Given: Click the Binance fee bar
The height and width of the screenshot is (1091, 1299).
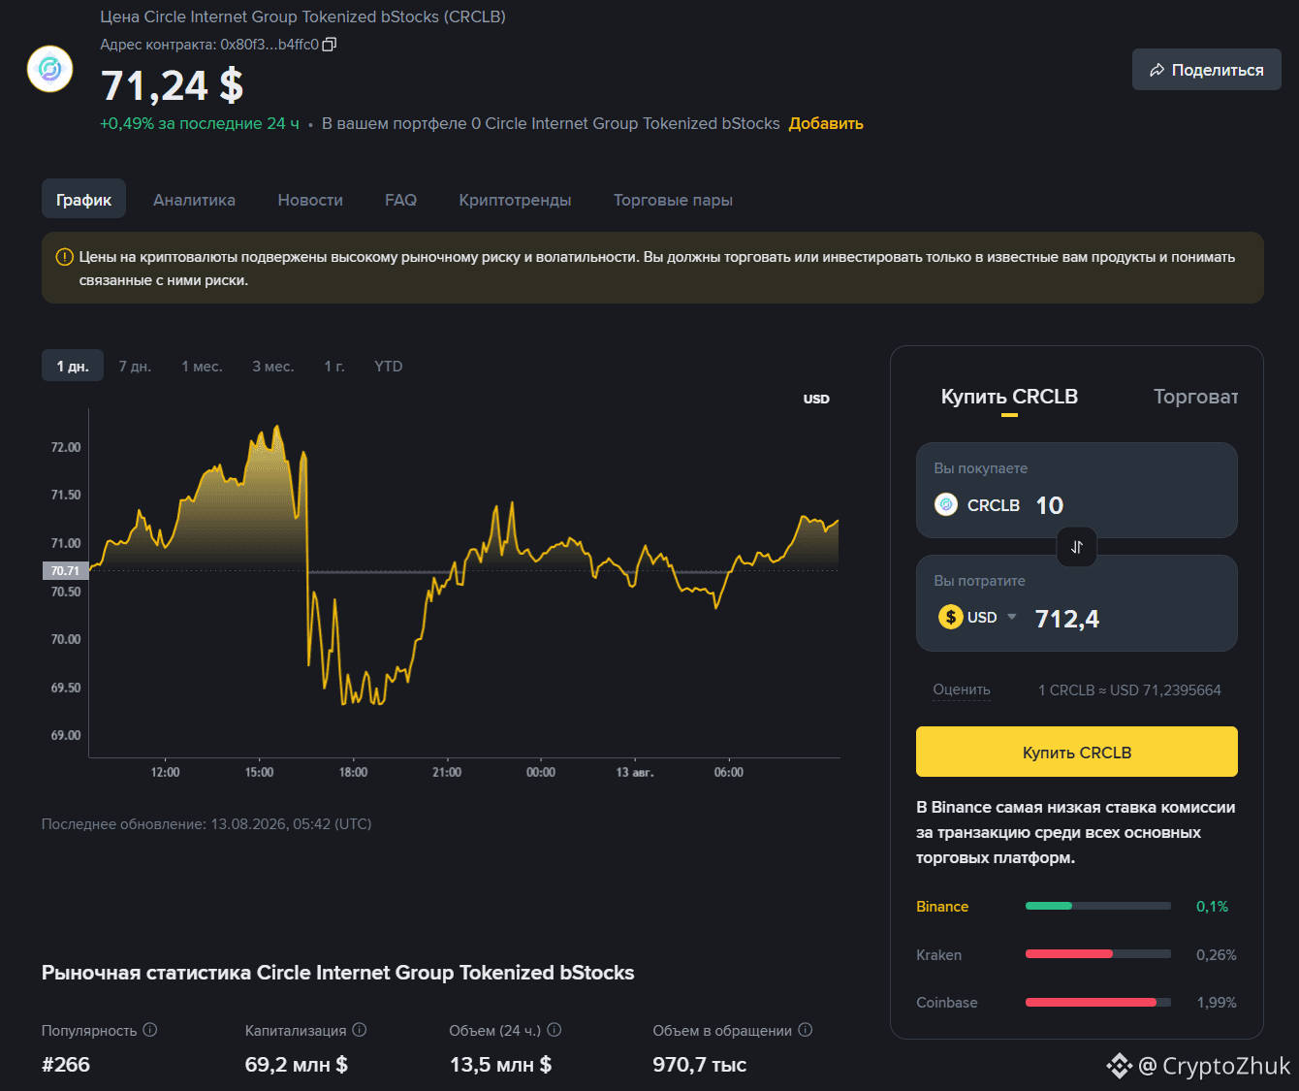Looking at the screenshot, I should point(1097,906).
